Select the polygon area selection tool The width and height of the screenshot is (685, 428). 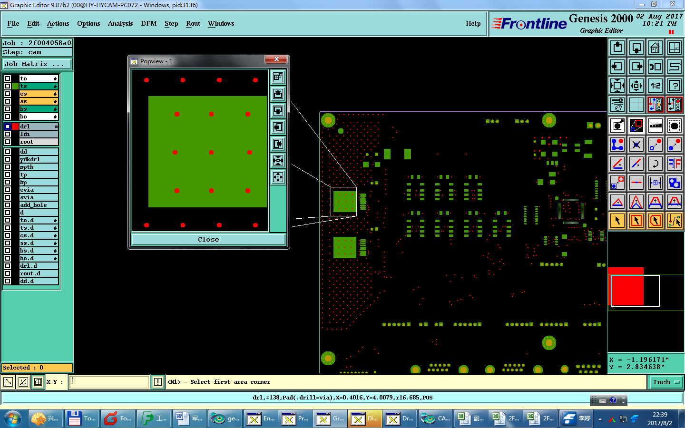[x=656, y=221]
